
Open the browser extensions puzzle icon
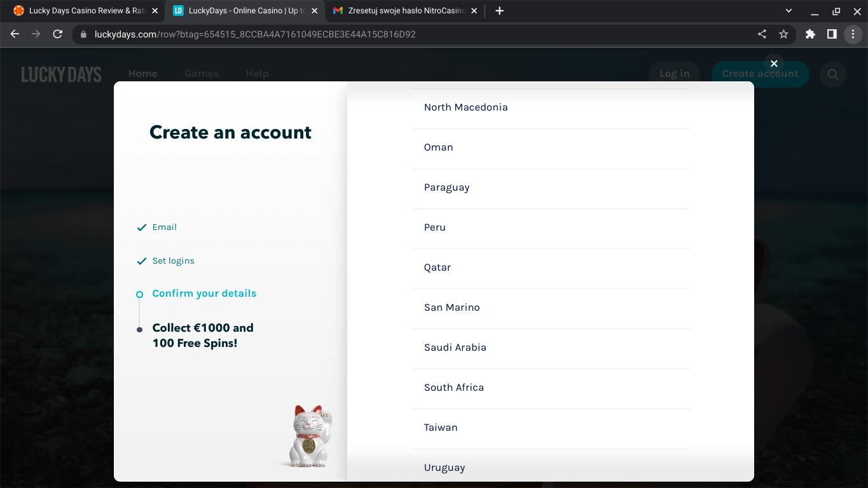point(810,34)
